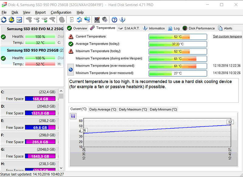
Task: Open the Alerts tab
Action: click(x=225, y=28)
